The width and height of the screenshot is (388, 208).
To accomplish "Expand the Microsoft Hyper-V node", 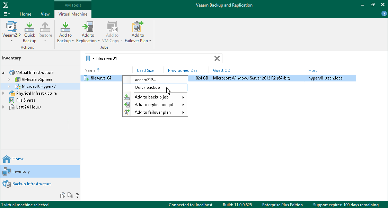I will point(9,86).
